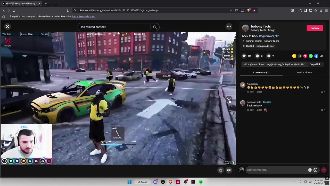Image resolution: width=330 pixels, height=186 pixels.
Task: Copy the video link
Action: pos(315,64)
